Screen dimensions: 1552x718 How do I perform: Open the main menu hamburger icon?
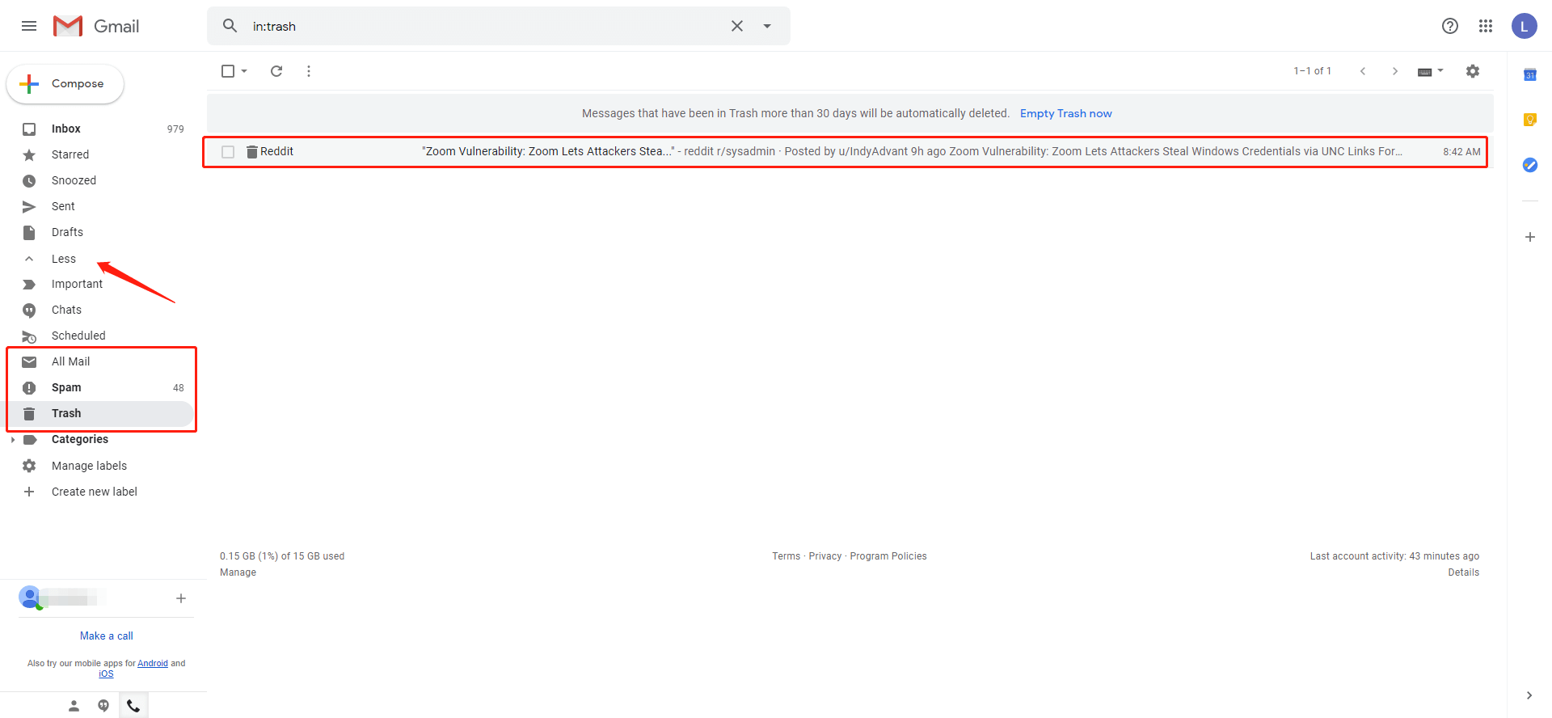[29, 26]
